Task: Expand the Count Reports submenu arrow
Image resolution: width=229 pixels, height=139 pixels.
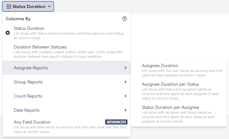Action: point(125,96)
